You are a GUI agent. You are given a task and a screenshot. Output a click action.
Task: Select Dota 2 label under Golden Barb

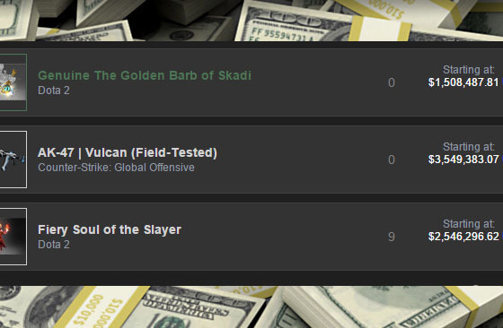[54, 91]
